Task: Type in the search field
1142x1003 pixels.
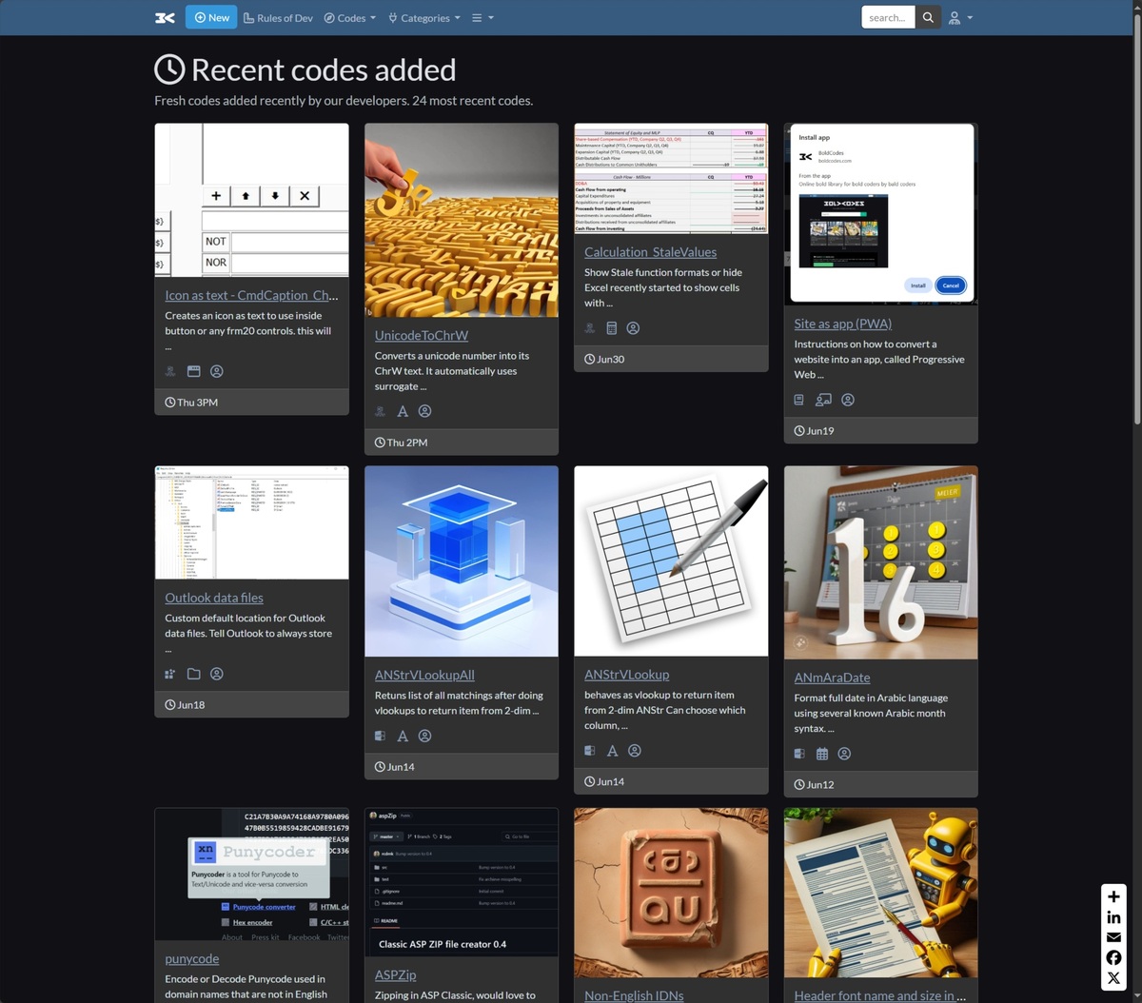Action: coord(887,17)
